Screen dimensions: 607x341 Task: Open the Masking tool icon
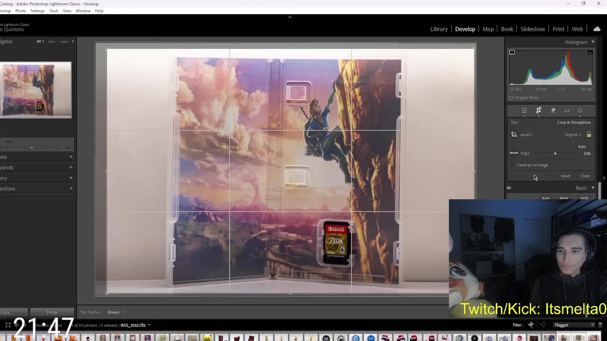click(580, 110)
